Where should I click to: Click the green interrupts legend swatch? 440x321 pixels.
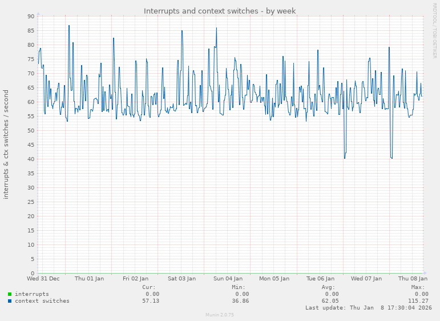10,294
